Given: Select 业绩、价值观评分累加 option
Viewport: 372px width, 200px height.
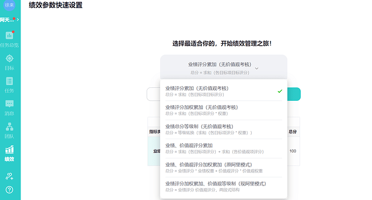Looking at the screenshot, I should click(224, 148).
